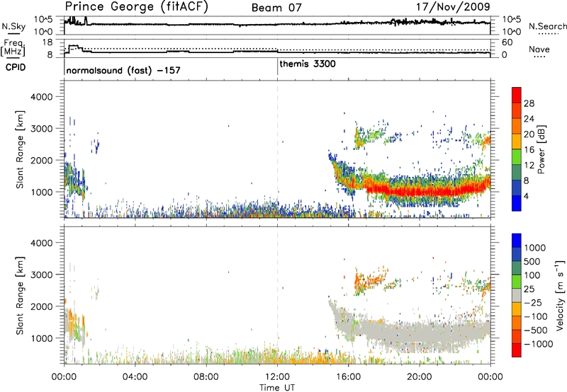
Task: Click the '04:00' time tick label
Action: (x=135, y=377)
